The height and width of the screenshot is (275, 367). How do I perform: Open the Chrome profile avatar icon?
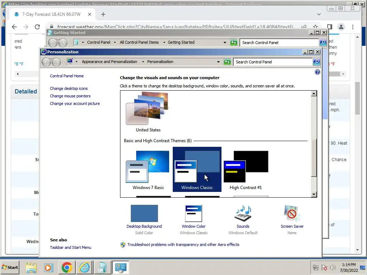(341, 27)
